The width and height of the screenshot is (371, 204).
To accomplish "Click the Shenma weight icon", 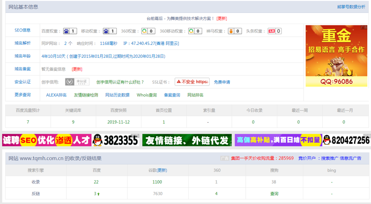I will pyautogui.click(x=231, y=31).
